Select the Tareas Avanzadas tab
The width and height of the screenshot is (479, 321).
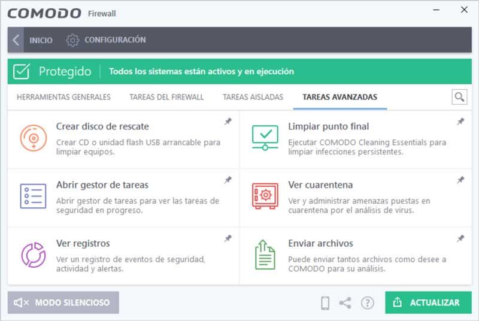(339, 97)
